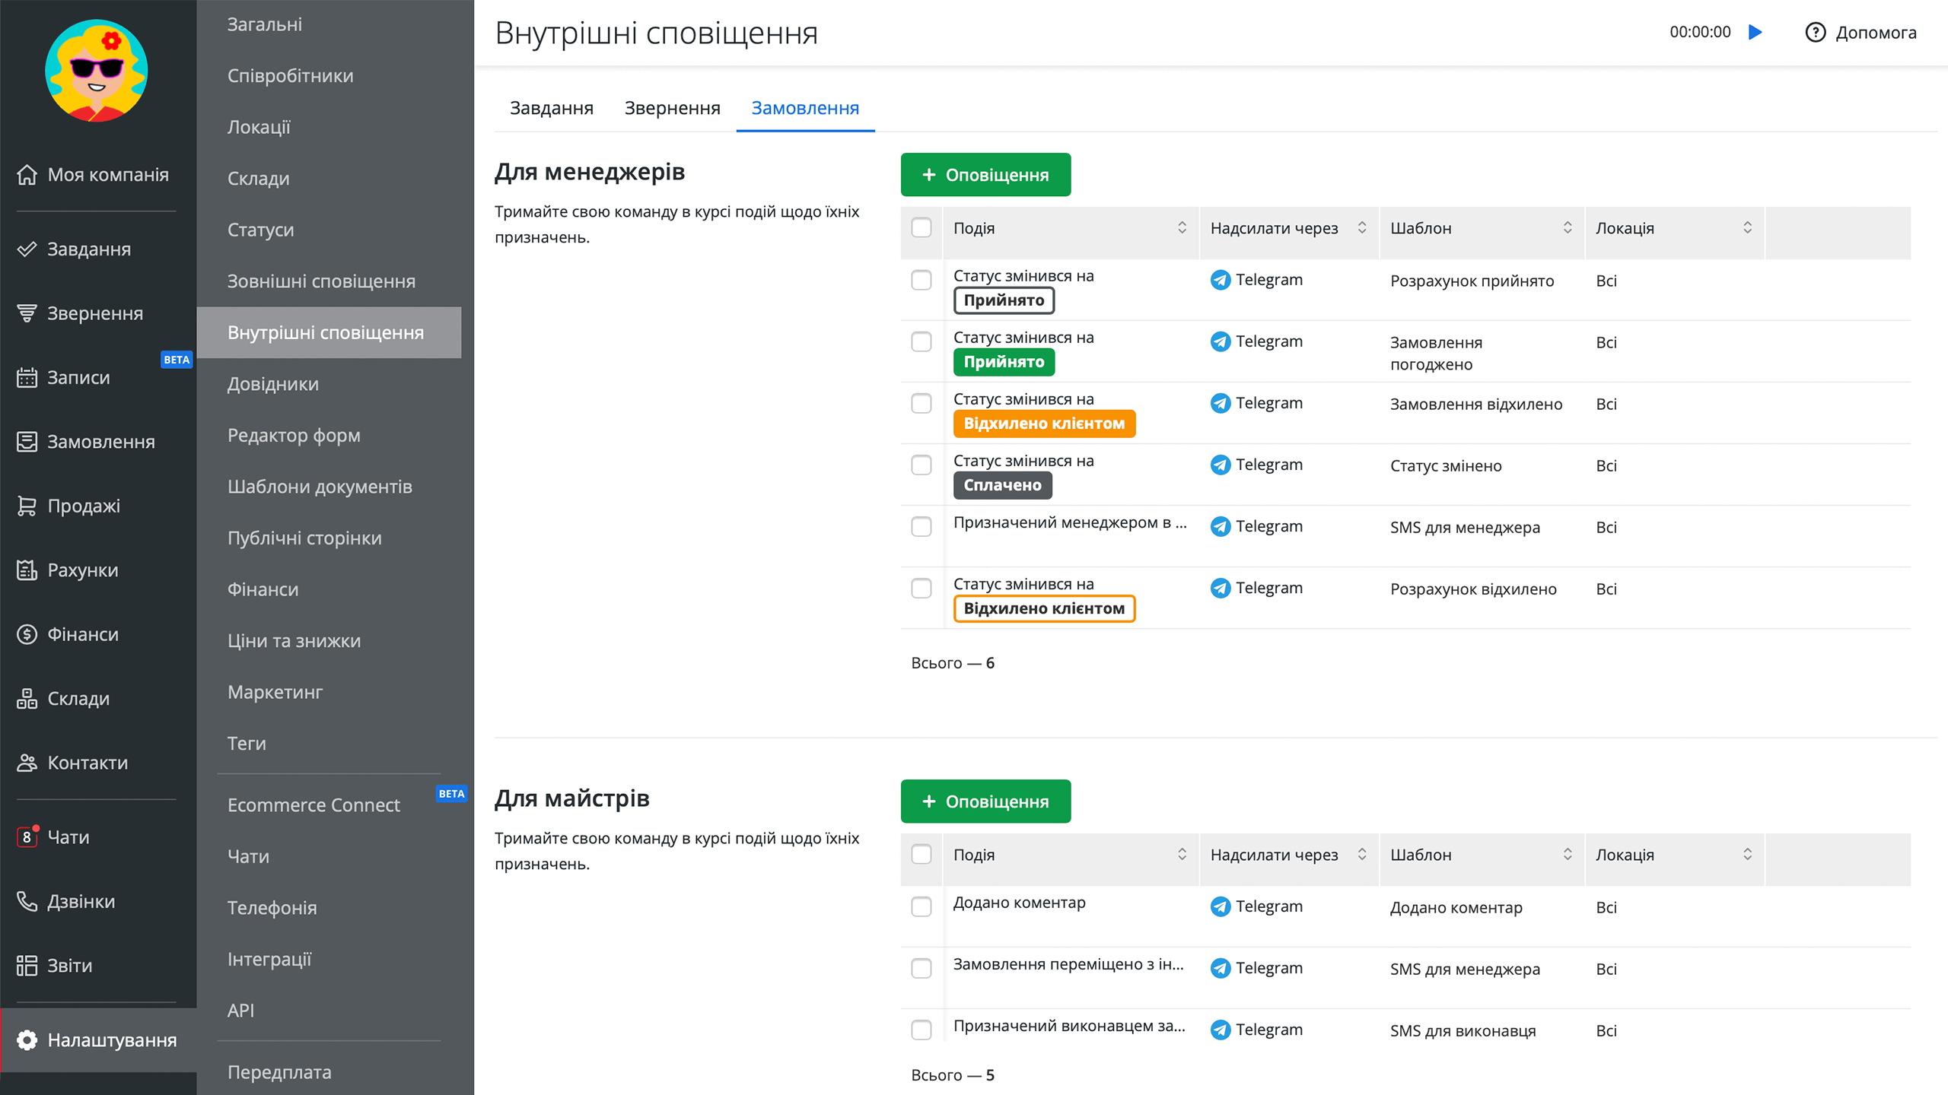Open Чати via the chat icon
Image resolution: width=1948 pixels, height=1095 pixels.
pos(27,836)
